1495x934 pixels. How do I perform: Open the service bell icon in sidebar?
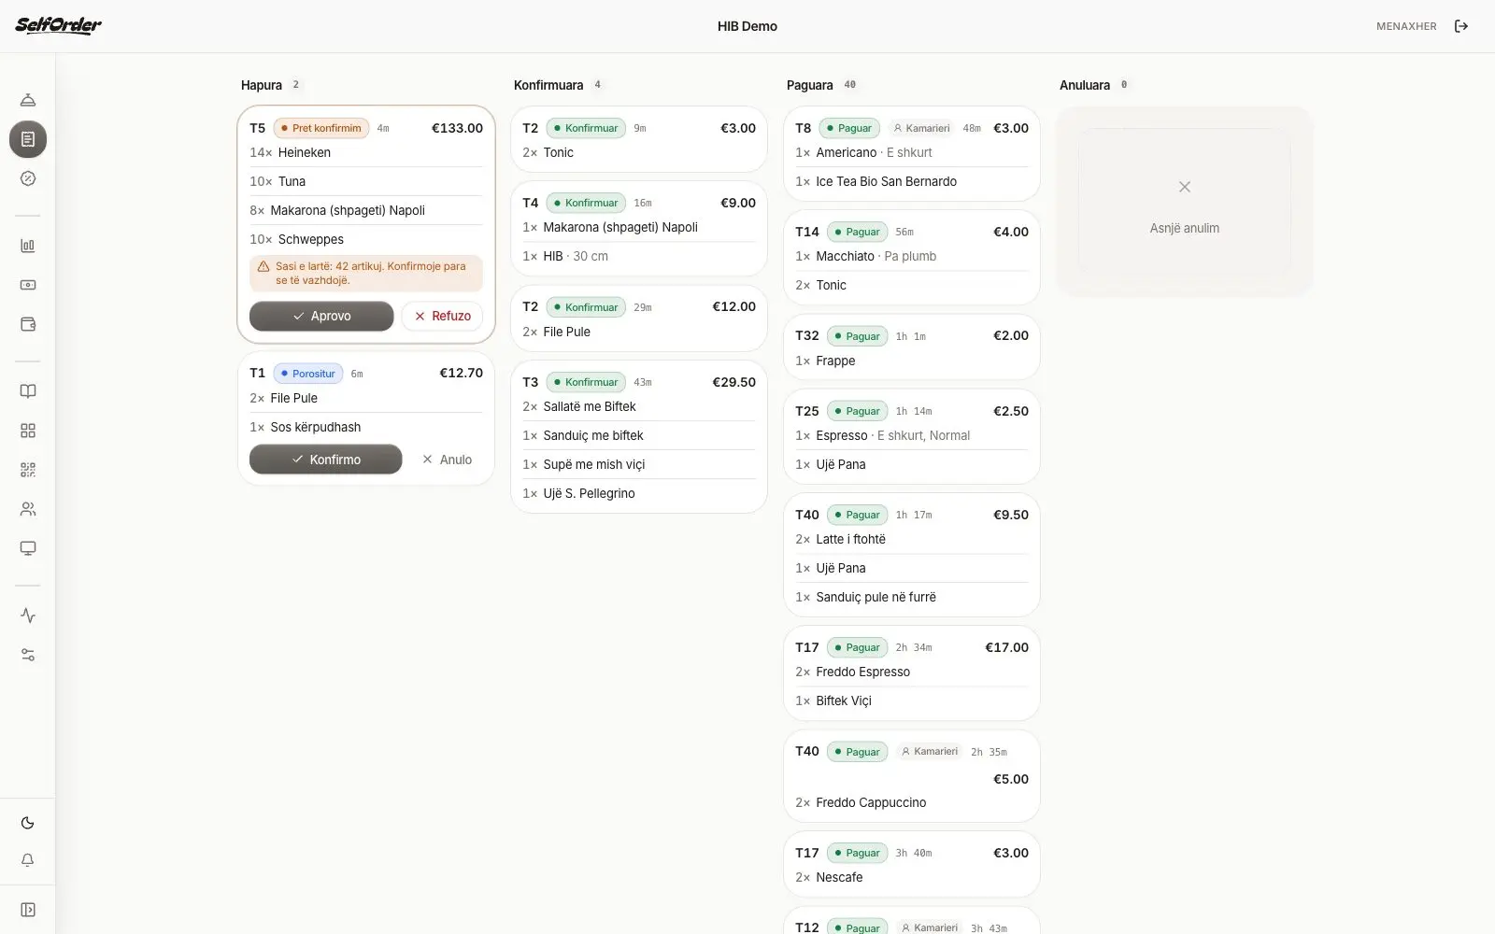click(28, 100)
